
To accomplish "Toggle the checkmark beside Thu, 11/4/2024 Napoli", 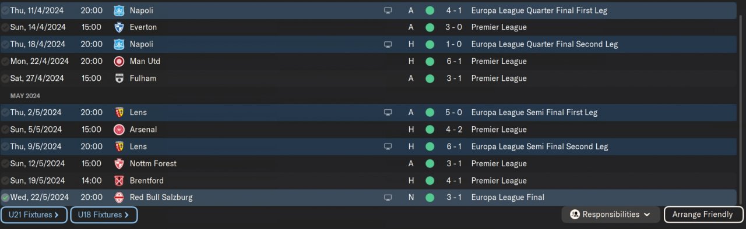I will (x=5, y=10).
